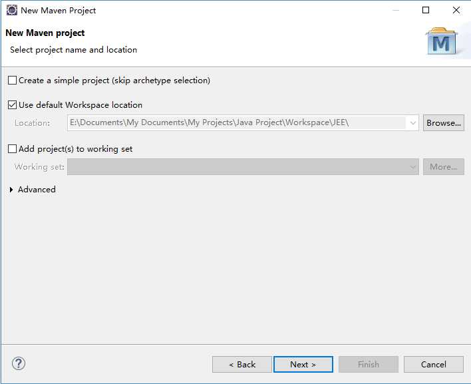Click the Working set combo field

pos(243,167)
